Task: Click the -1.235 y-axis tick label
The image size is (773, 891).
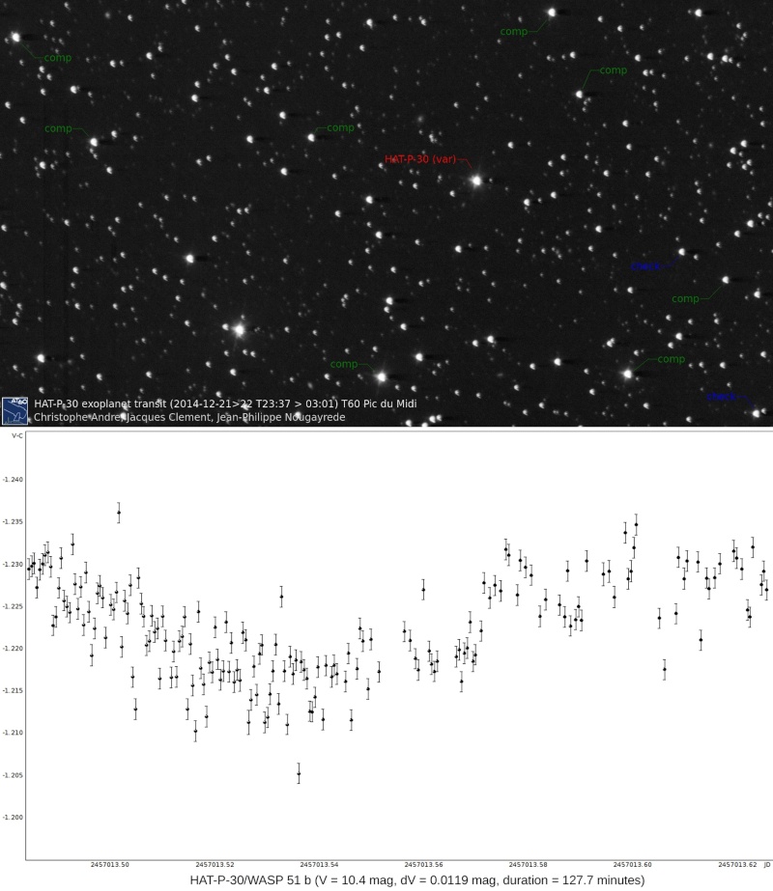Action: (x=13, y=521)
